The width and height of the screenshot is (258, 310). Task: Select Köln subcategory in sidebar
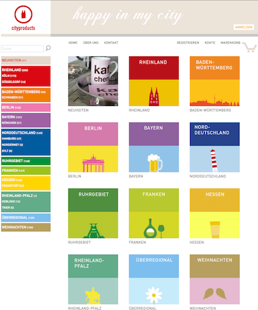tap(9, 76)
